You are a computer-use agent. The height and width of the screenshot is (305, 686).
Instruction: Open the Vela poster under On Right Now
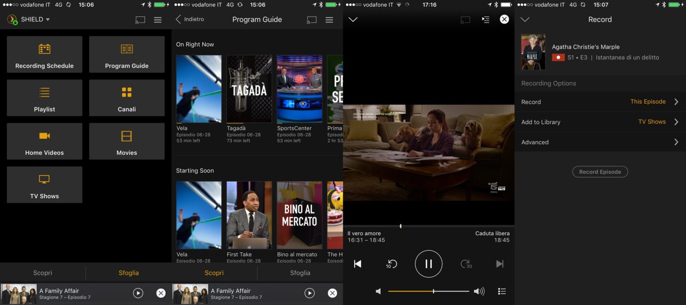(199, 89)
